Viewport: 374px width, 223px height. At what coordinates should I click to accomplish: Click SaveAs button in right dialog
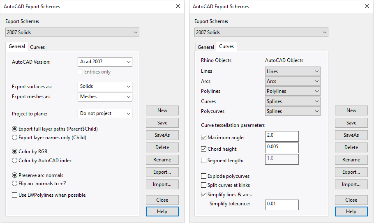(351, 135)
